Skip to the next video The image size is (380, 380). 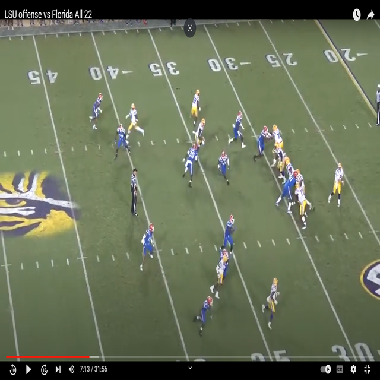pos(58,369)
